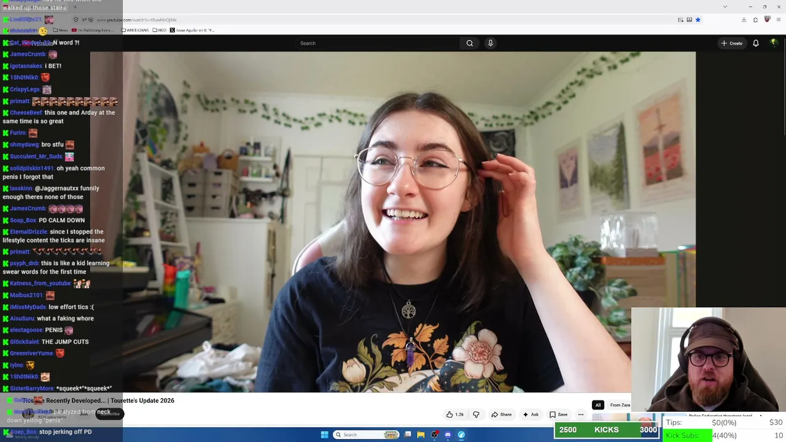Open the YouTube account avatar menu
This screenshot has width=786, height=442.
pyautogui.click(x=774, y=43)
